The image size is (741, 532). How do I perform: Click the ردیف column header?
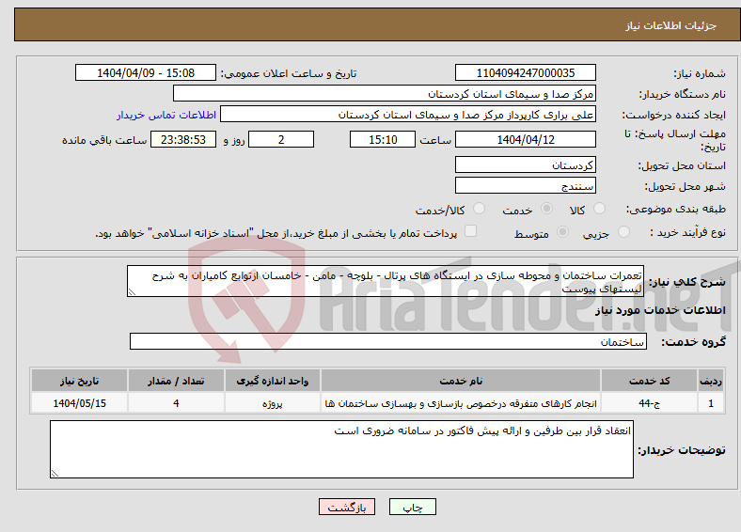pyautogui.click(x=711, y=381)
